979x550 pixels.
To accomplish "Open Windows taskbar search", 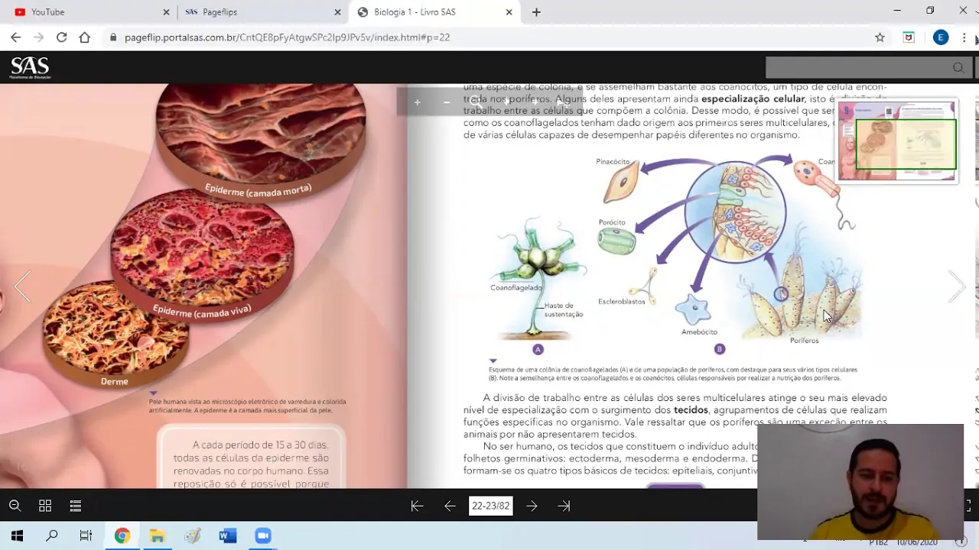I will [x=52, y=536].
